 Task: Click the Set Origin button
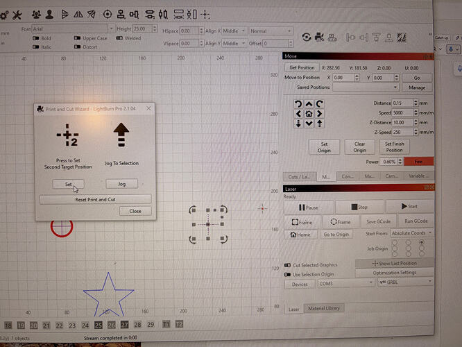tap(324, 147)
